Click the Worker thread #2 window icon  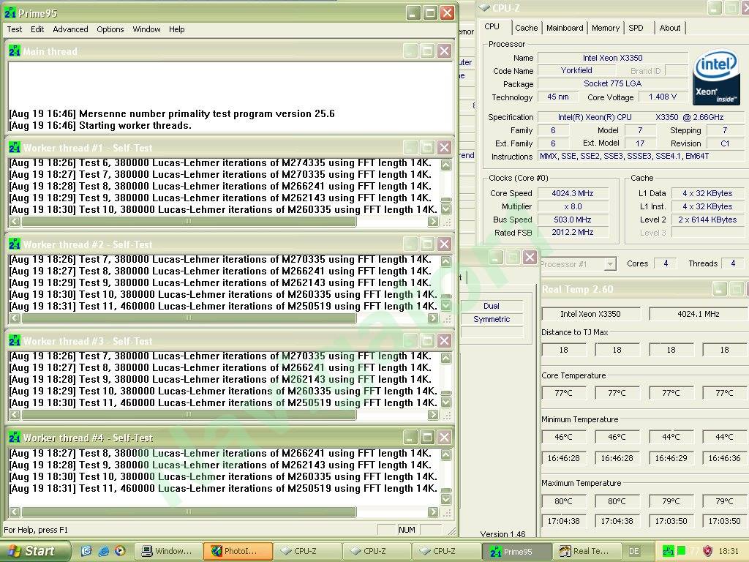click(15, 244)
